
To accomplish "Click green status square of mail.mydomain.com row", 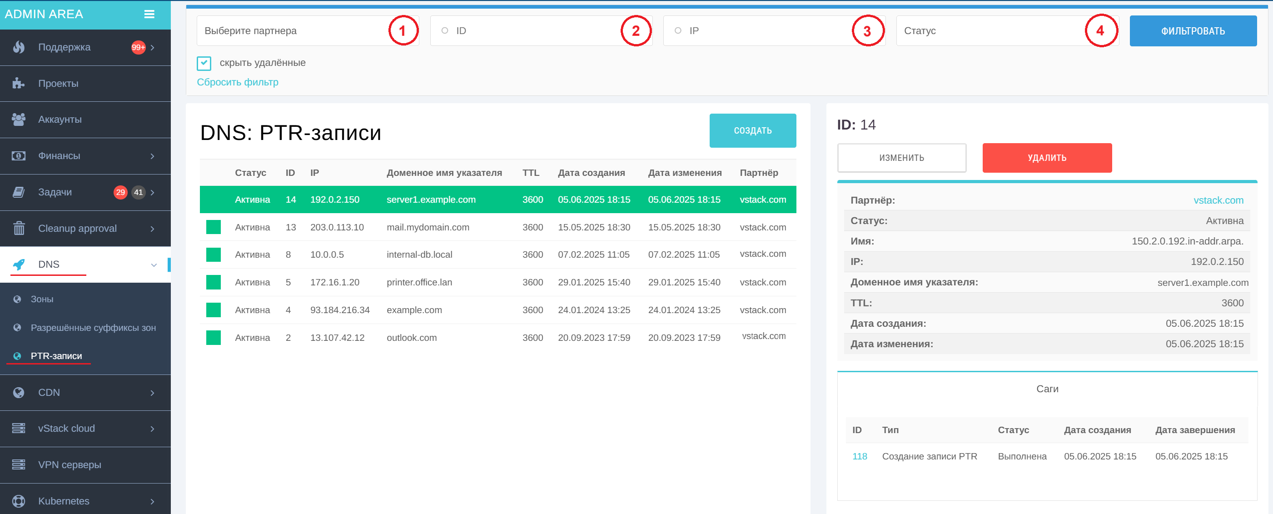I will tap(213, 227).
